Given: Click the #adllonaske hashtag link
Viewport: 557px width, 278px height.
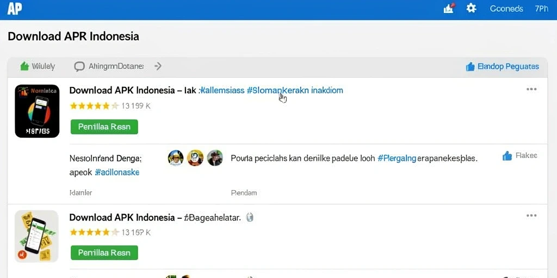Looking at the screenshot, I should coord(117,173).
